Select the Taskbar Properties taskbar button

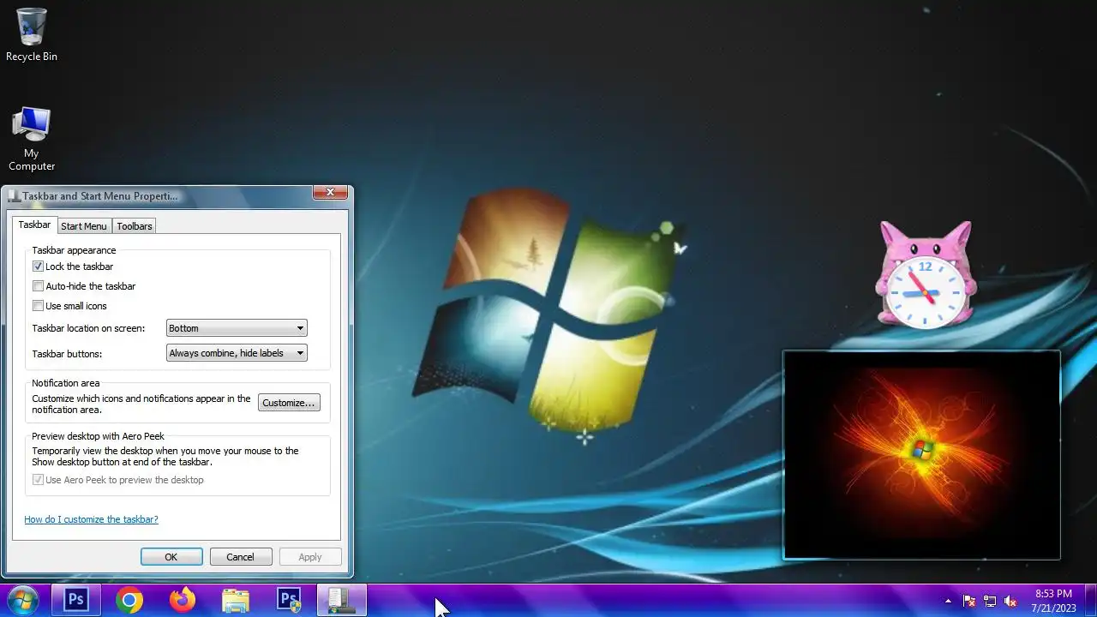342,600
